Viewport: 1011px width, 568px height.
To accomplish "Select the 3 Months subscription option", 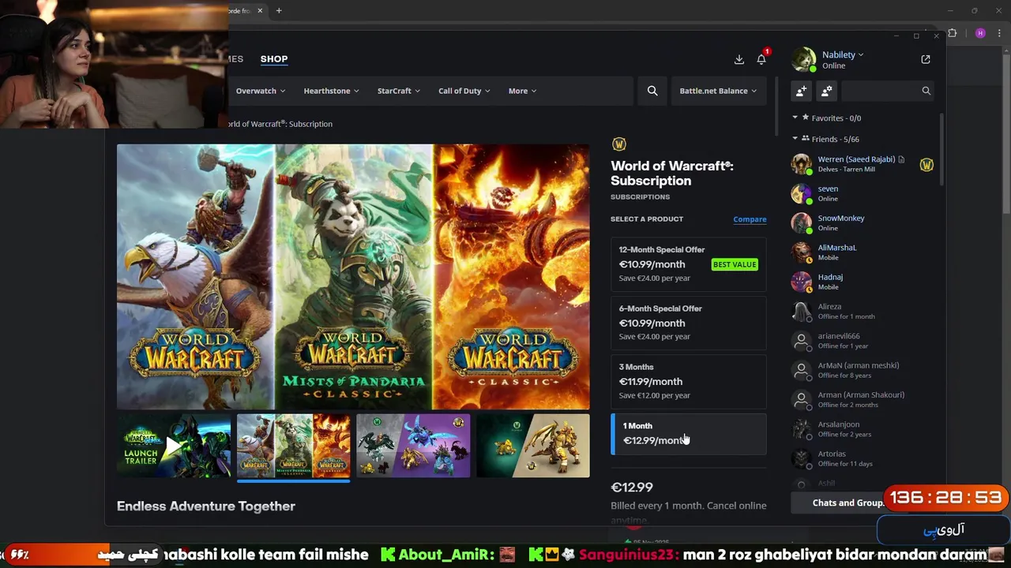I will (689, 381).
